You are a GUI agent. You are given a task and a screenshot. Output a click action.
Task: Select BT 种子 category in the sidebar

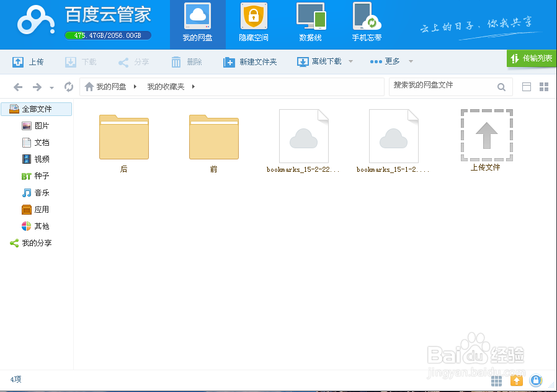tap(35, 176)
